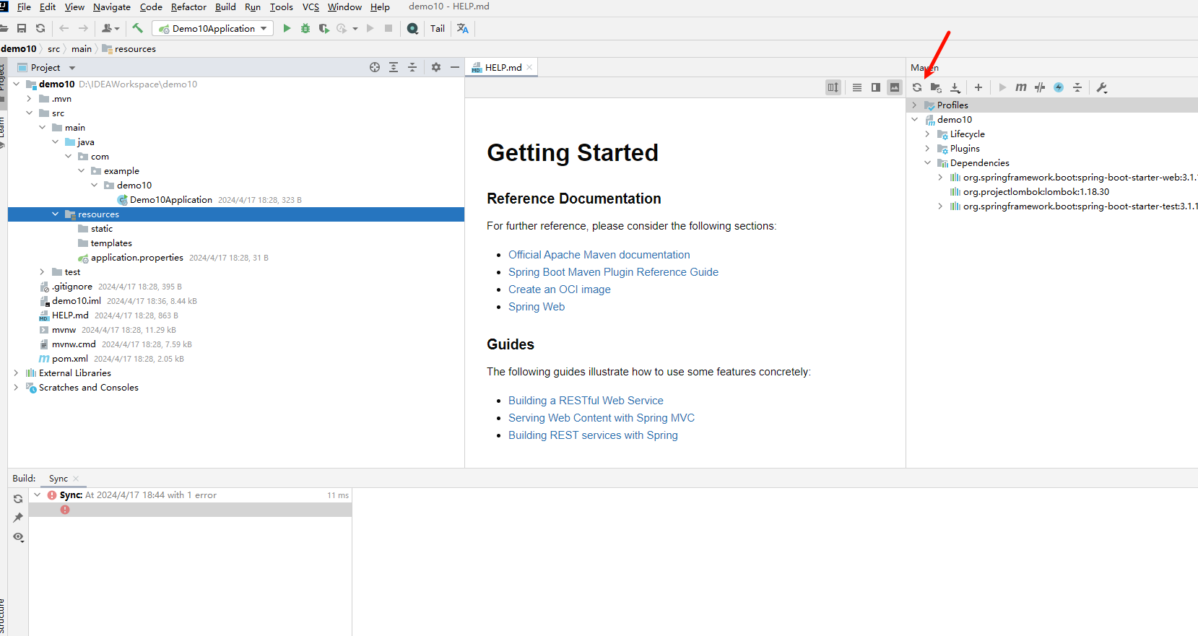This screenshot has width=1198, height=636.
Task: Show markdown editor and preview split
Action: [x=876, y=87]
